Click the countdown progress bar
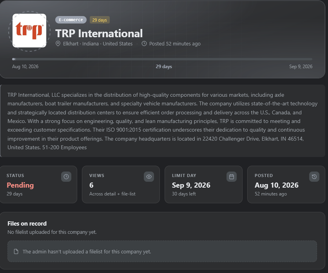The width and height of the screenshot is (328, 273). coord(162,59)
